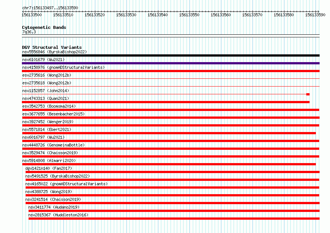
Task: Click the red esv3677655 variant bar
Action: click(x=171, y=118)
